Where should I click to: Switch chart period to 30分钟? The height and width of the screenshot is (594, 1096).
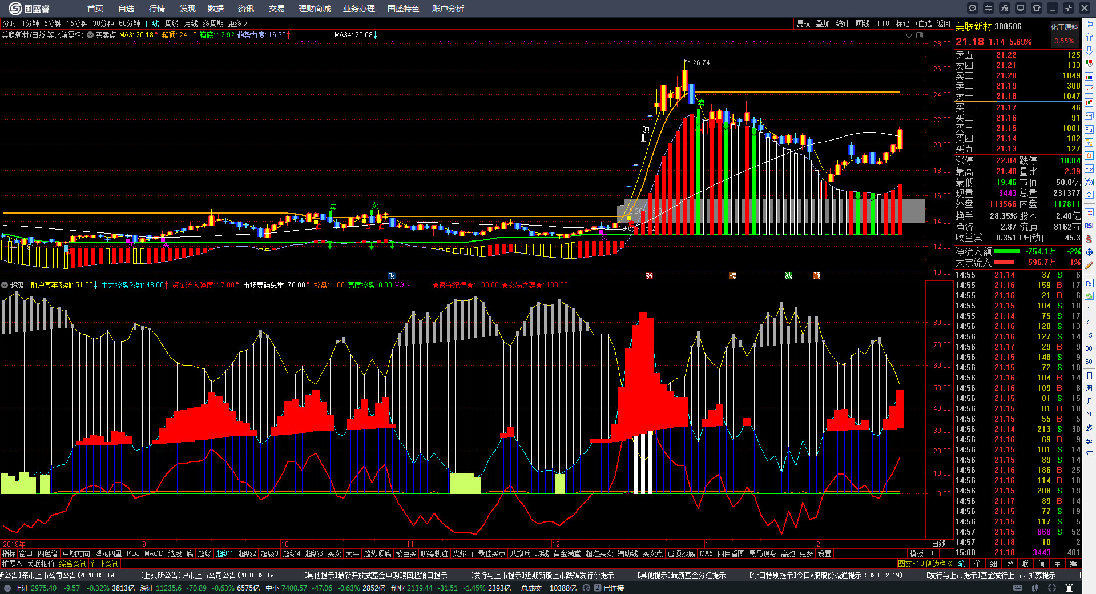tap(103, 23)
